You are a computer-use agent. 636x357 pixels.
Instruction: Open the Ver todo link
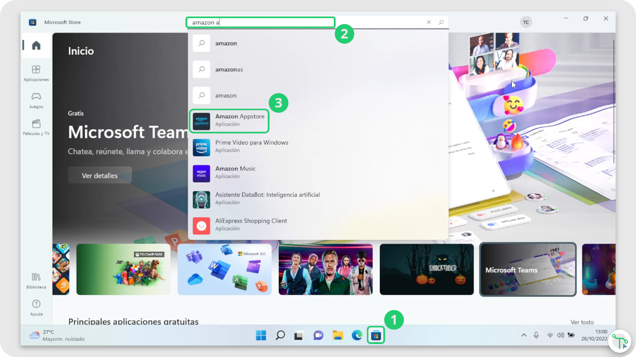tap(582, 322)
